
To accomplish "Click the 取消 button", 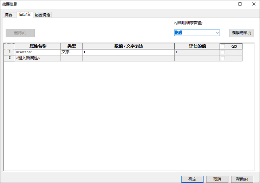I will pos(217,179).
